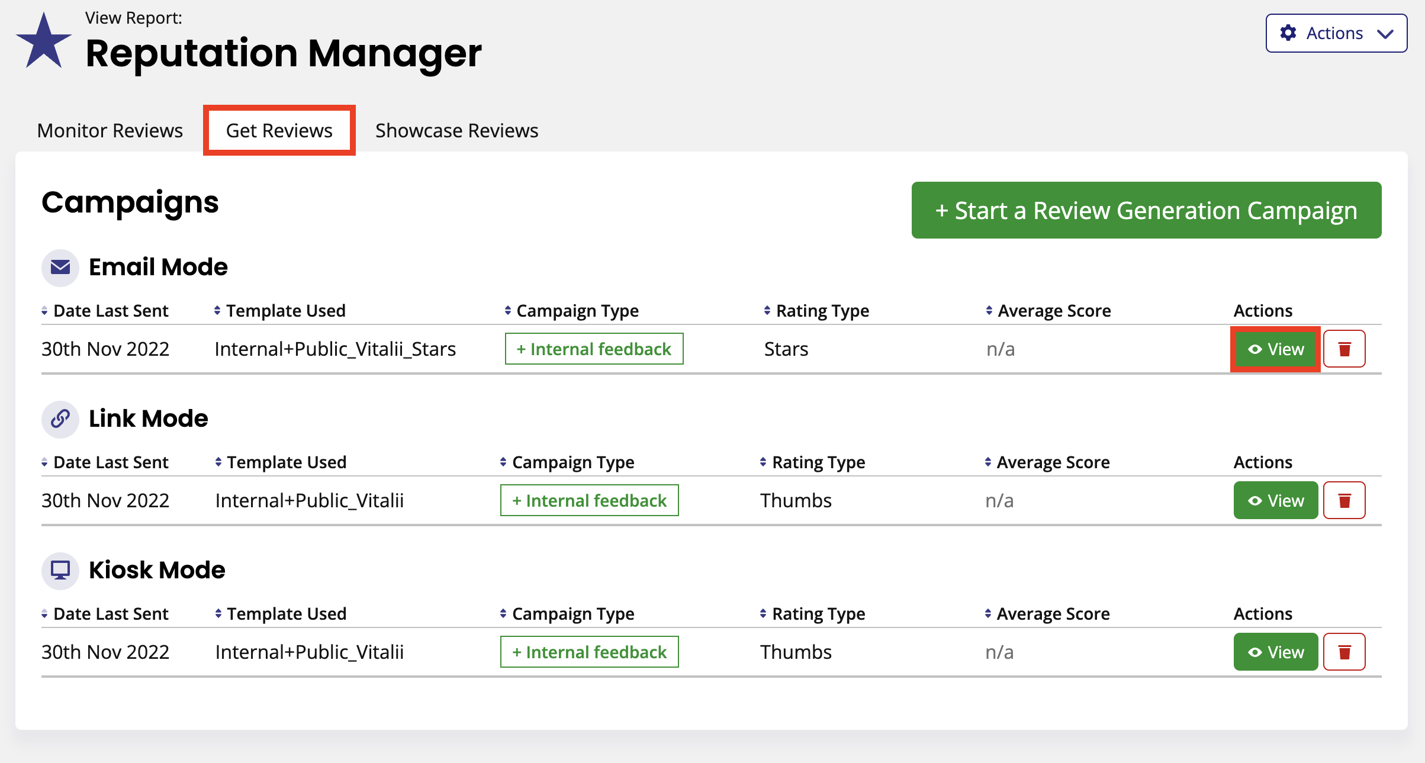Click the Link Mode chain icon

click(60, 419)
